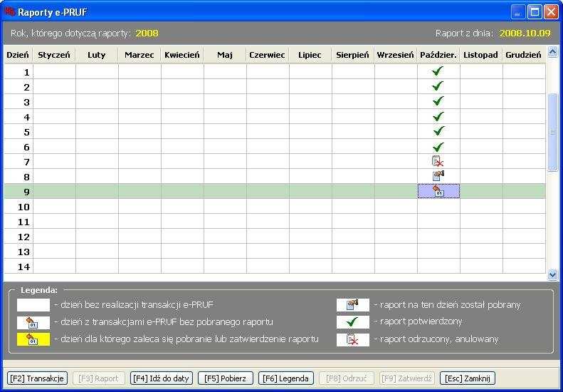Click the Marzec column header
This screenshot has height=392, width=563.
[x=140, y=55]
